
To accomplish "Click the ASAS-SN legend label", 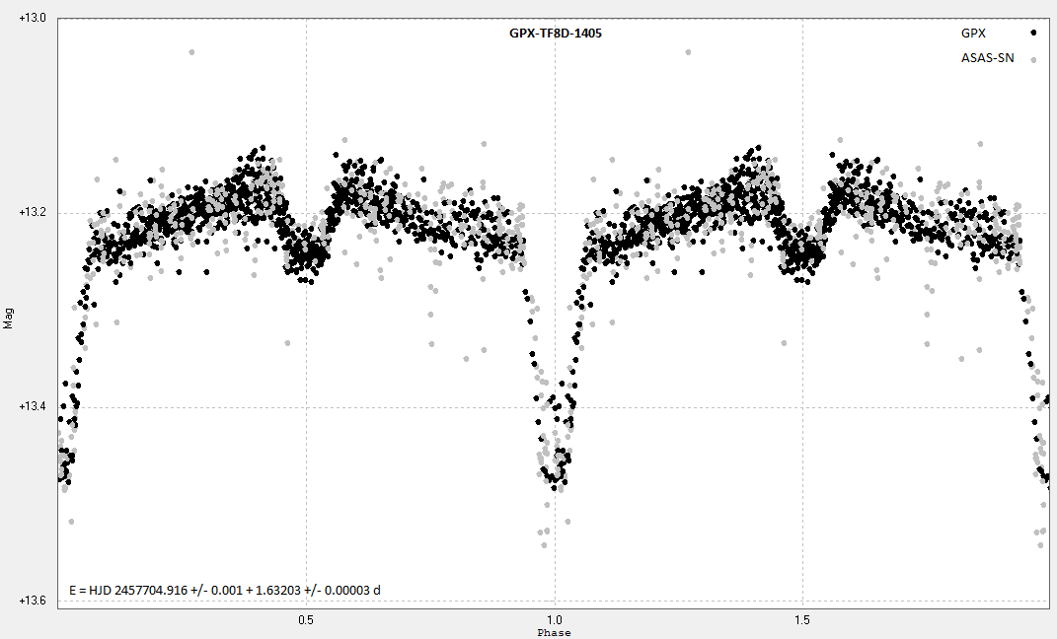I will pyautogui.click(x=987, y=58).
